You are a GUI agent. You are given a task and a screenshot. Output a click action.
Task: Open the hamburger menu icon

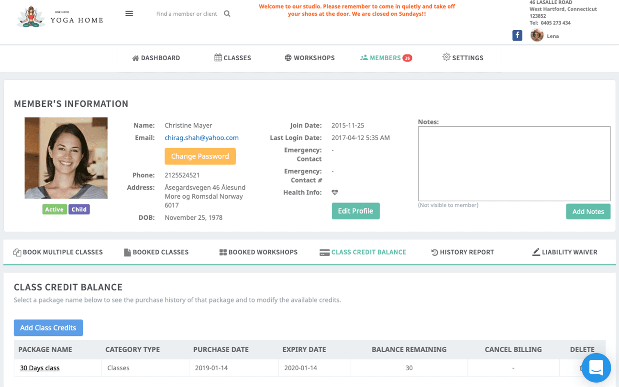click(129, 13)
